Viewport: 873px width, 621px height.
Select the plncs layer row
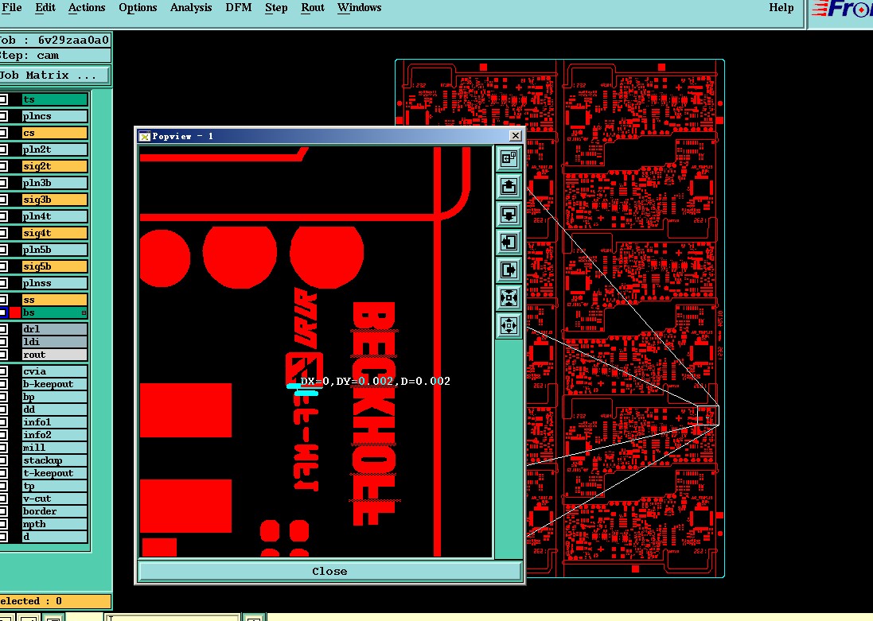coord(55,116)
